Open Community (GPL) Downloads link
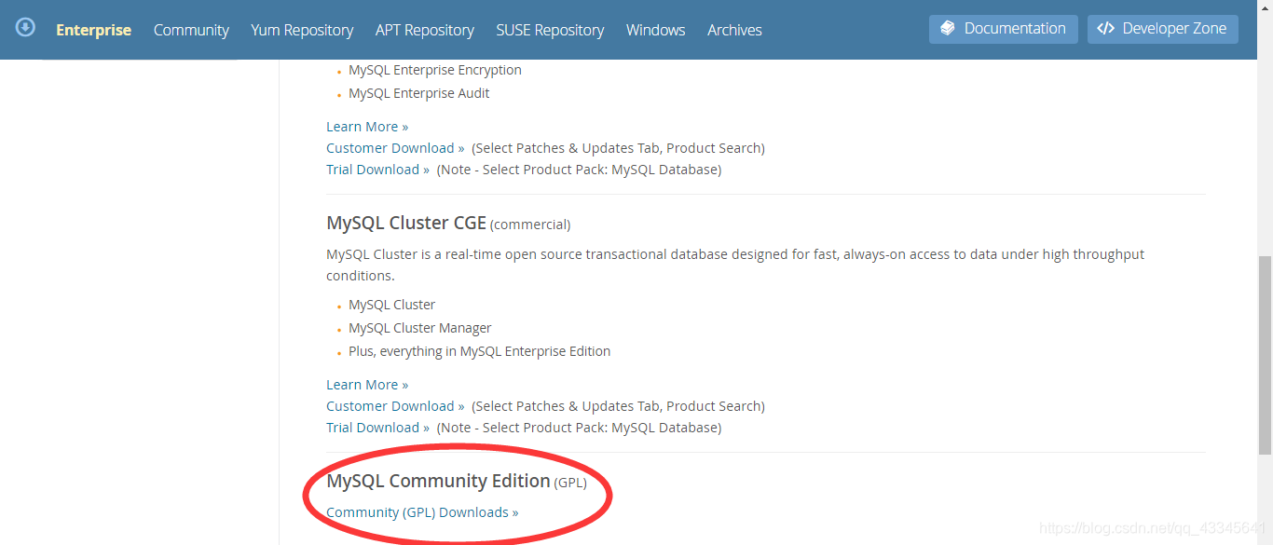Viewport: 1273px width, 545px height. [x=422, y=512]
